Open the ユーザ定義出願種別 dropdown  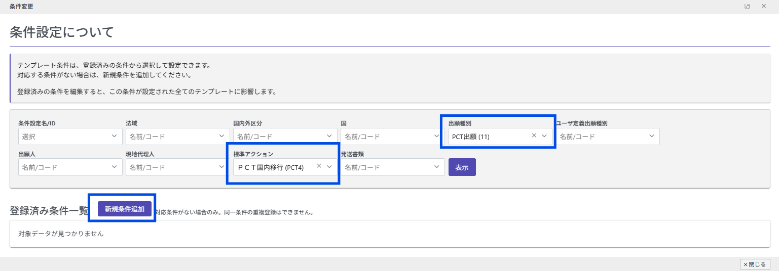pyautogui.click(x=652, y=136)
